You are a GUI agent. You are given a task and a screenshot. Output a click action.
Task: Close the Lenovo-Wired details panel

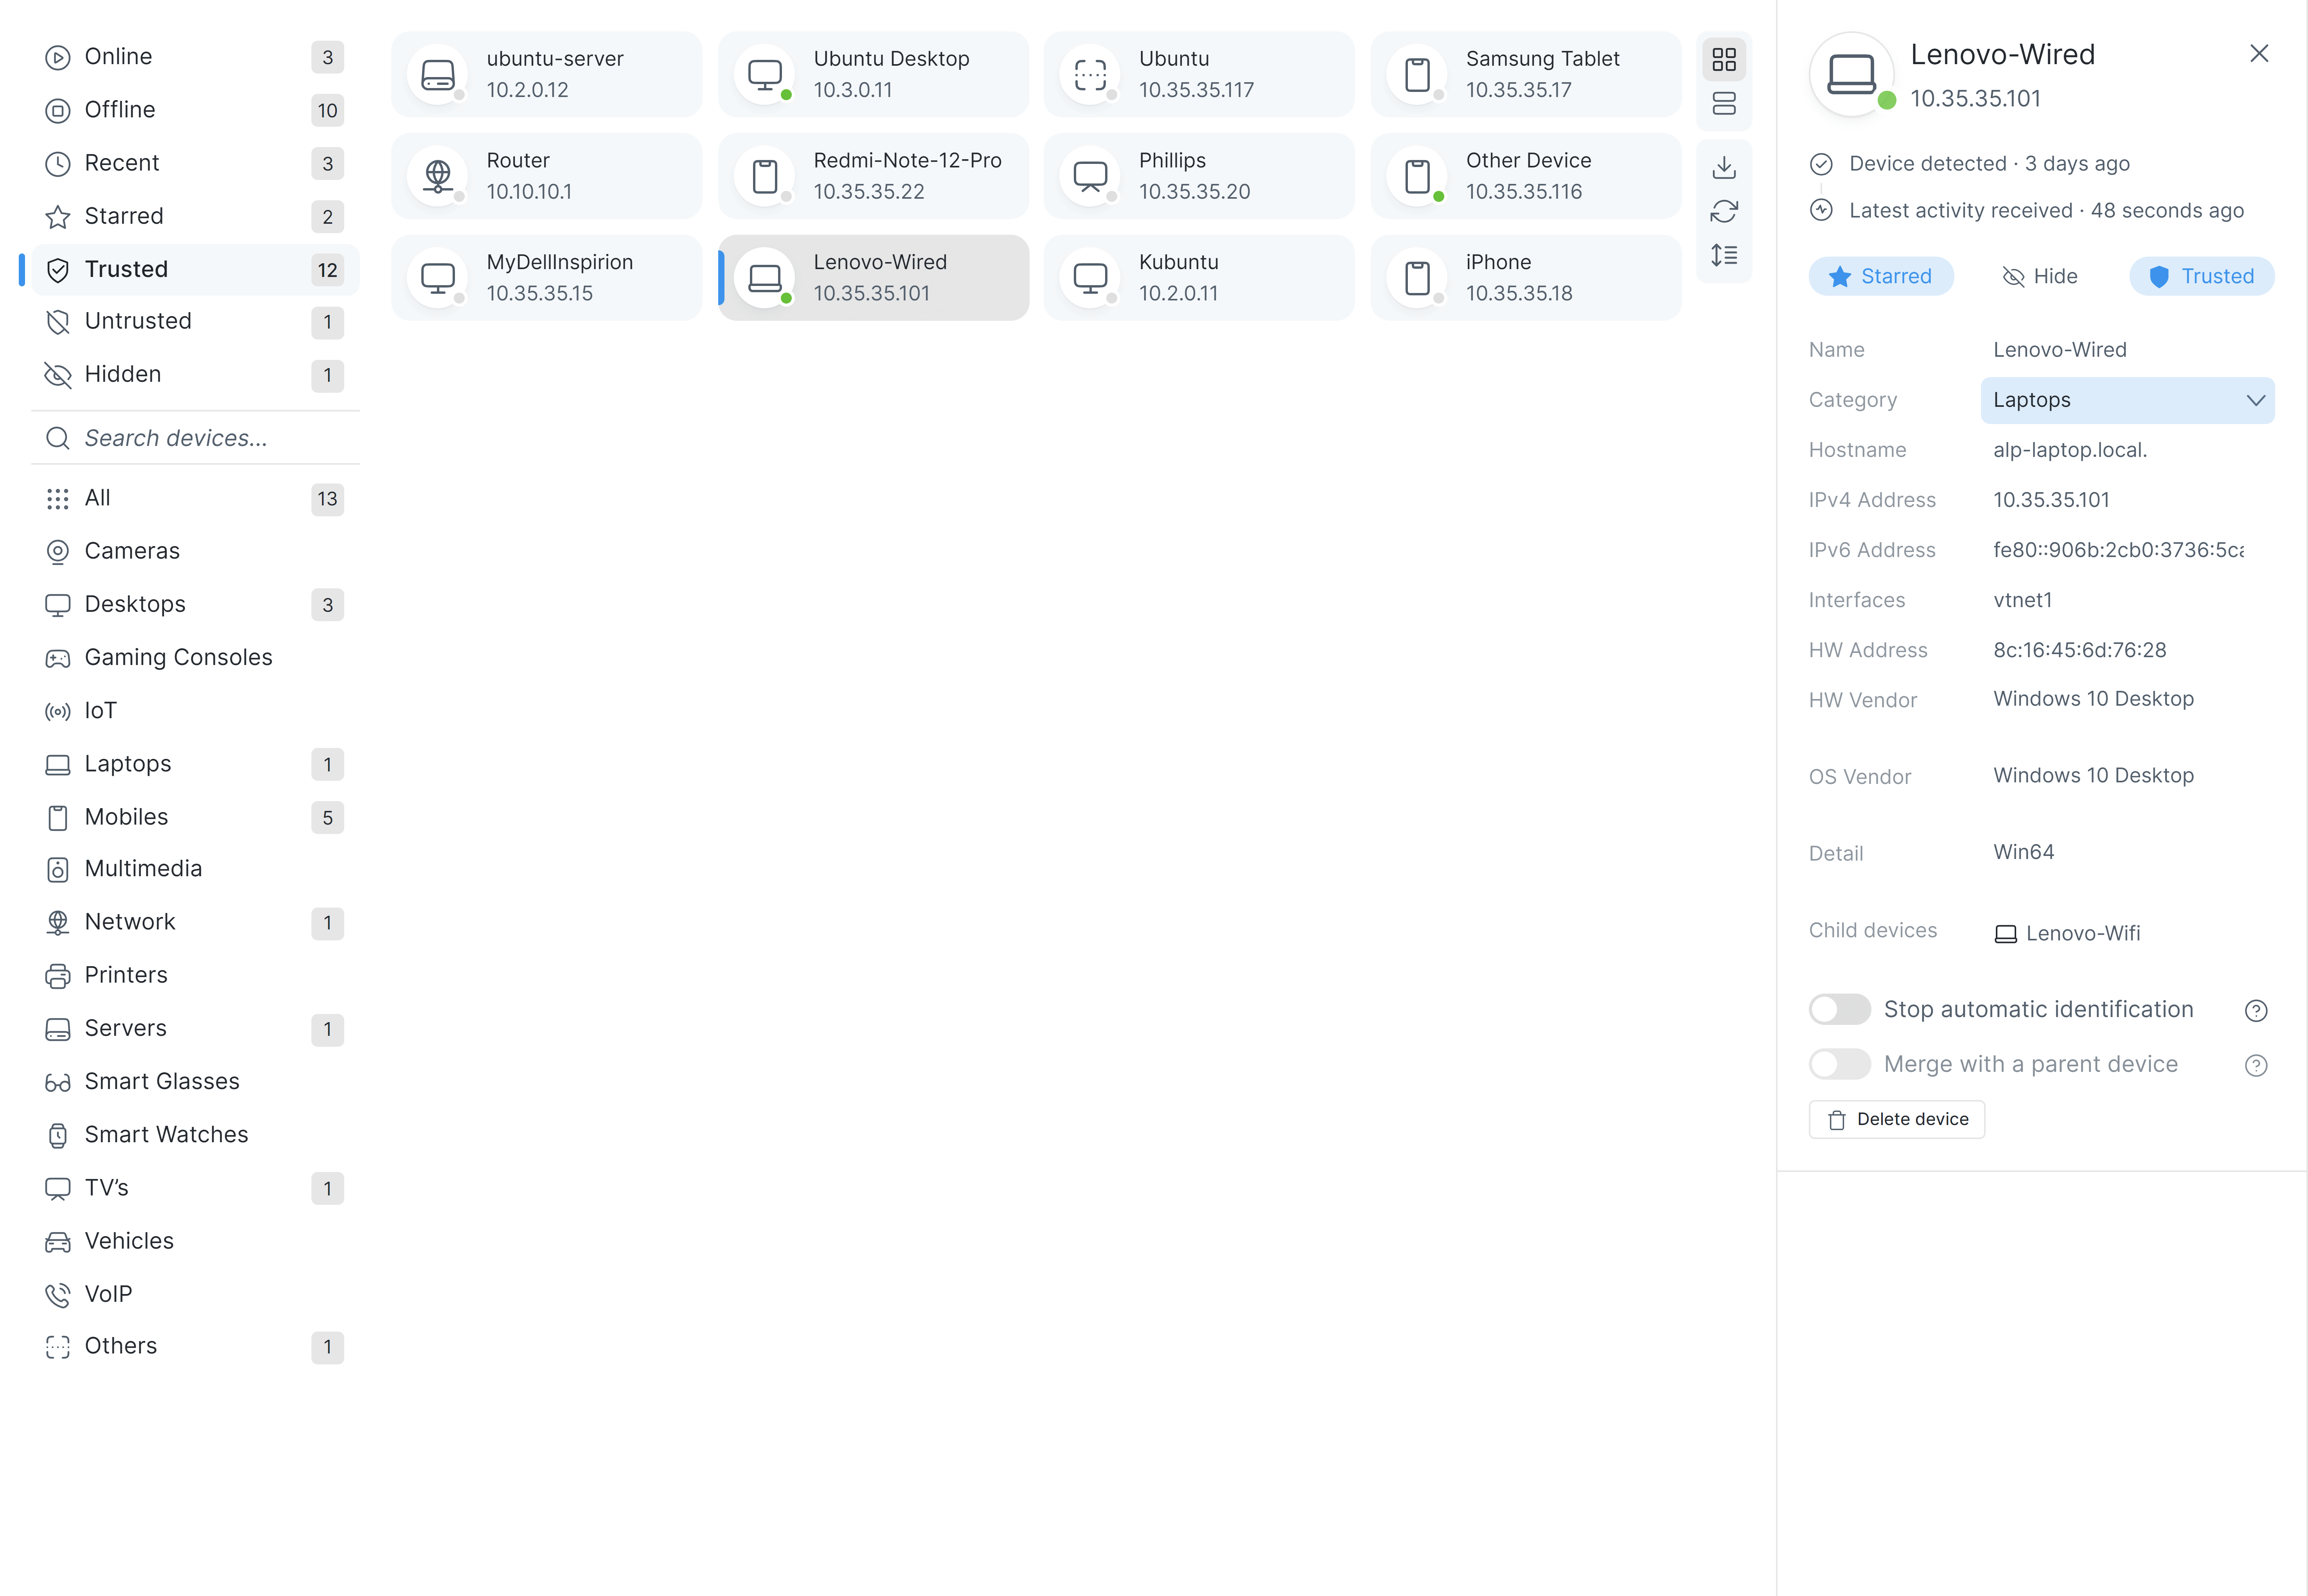coord(2259,54)
